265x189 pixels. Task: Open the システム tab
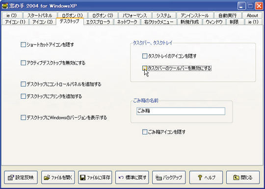pyautogui.click(x=164, y=16)
